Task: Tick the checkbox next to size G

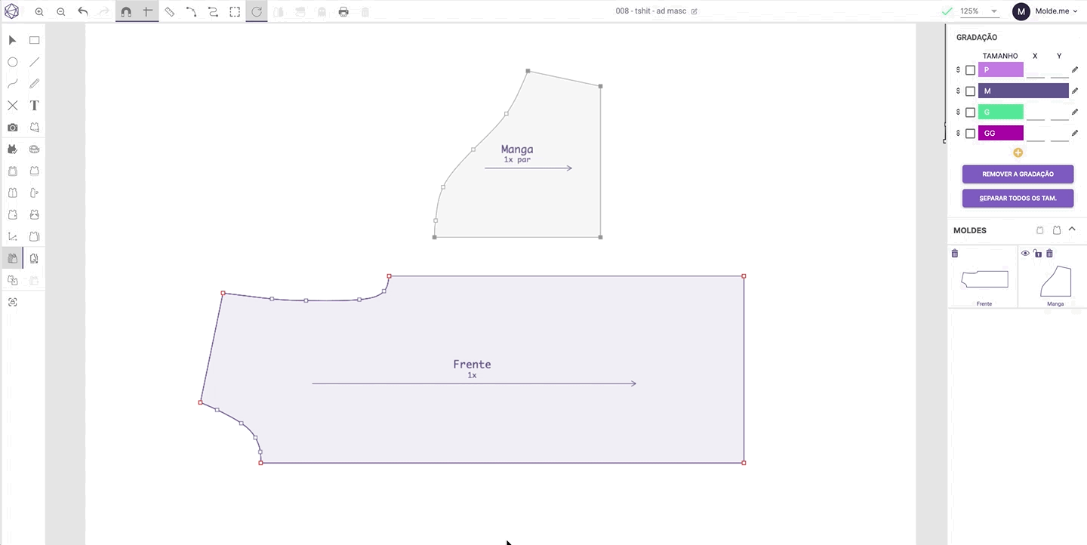Action: [971, 112]
